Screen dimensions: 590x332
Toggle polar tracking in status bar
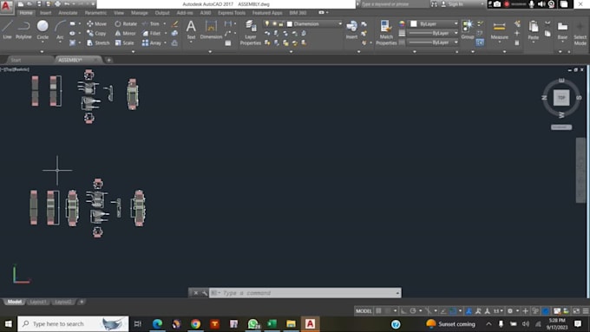(x=413, y=311)
